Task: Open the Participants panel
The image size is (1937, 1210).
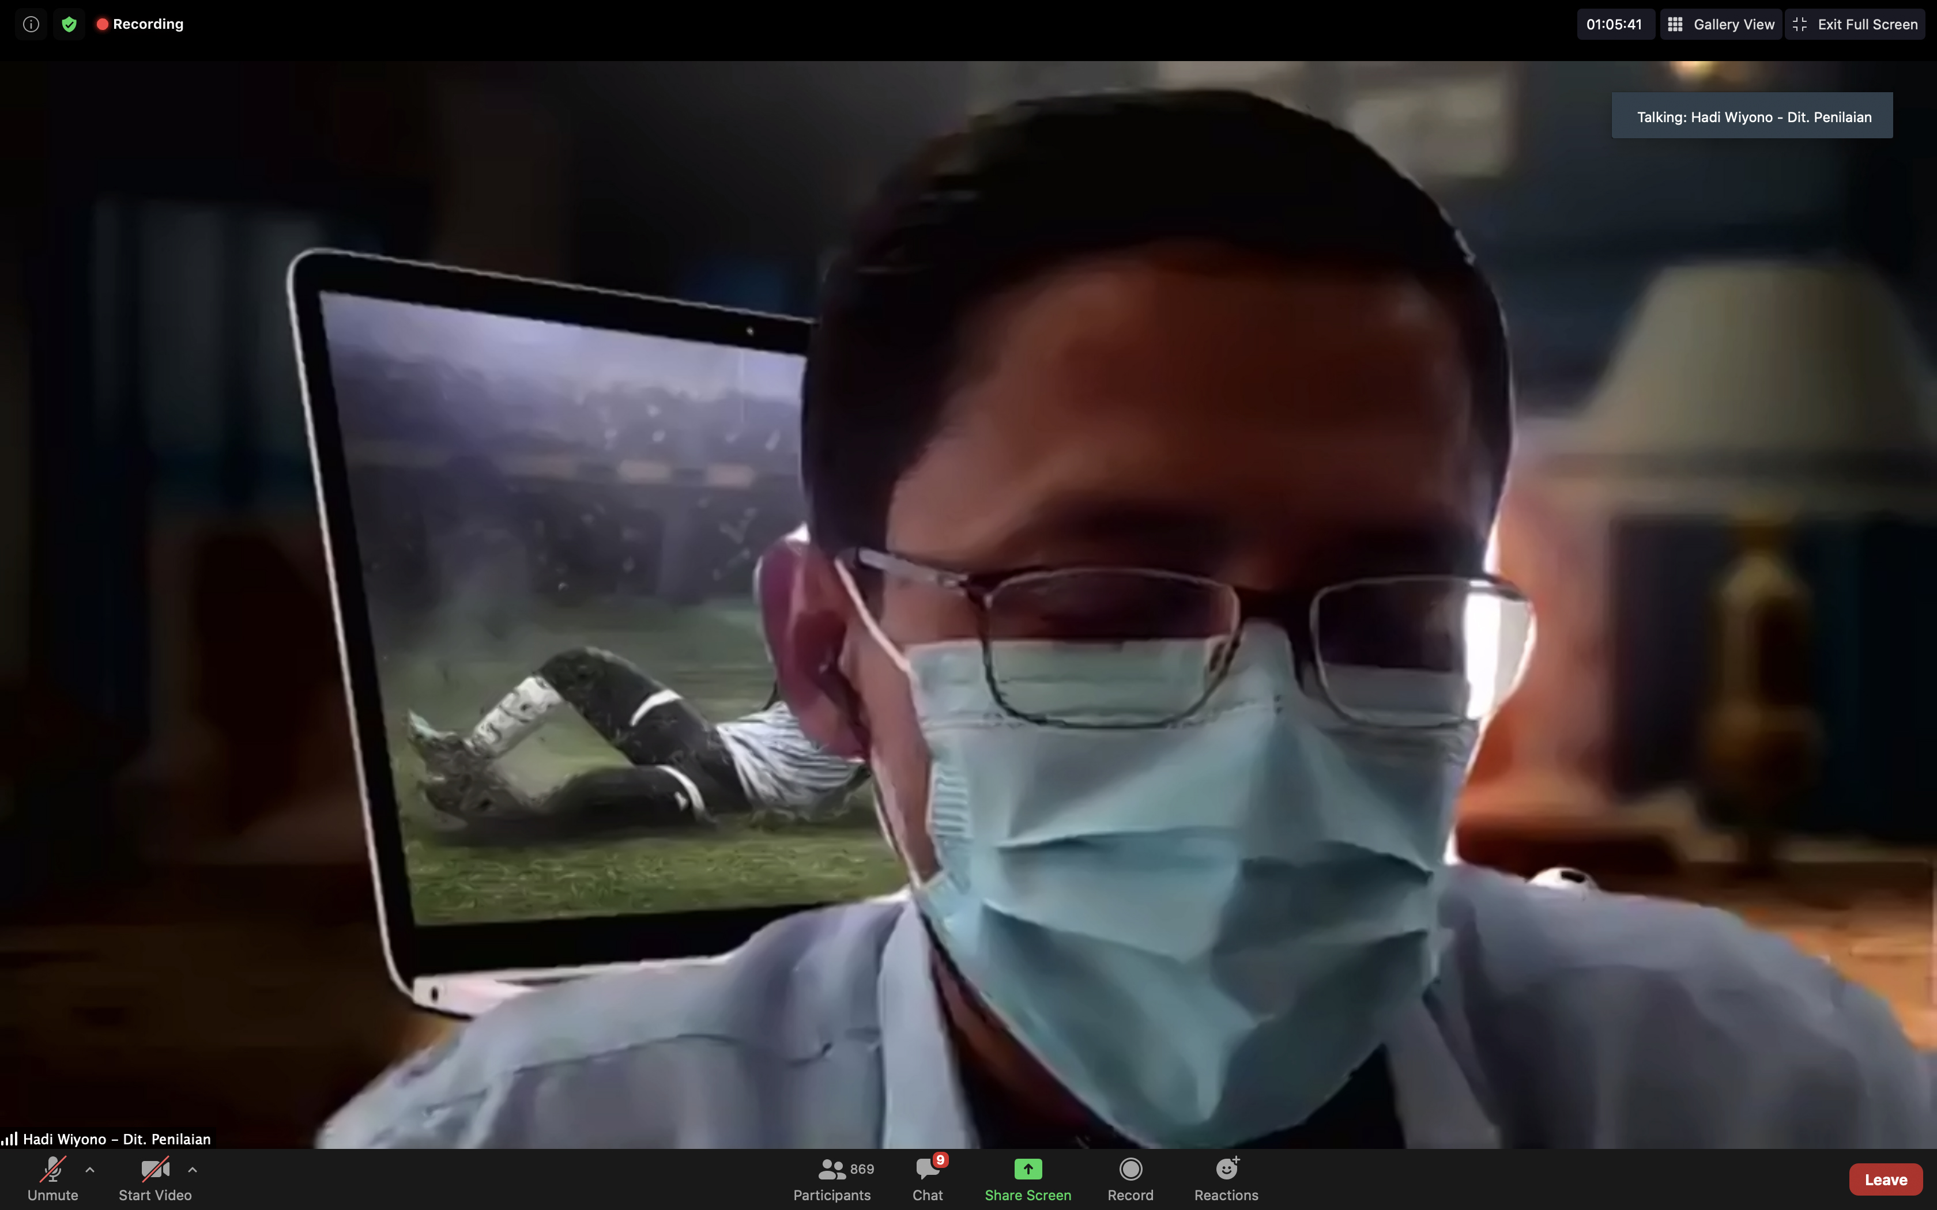Action: tap(832, 1179)
